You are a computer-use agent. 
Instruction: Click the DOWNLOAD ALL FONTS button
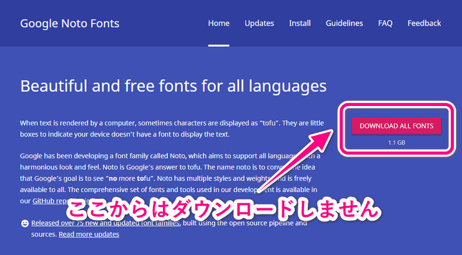coord(396,126)
